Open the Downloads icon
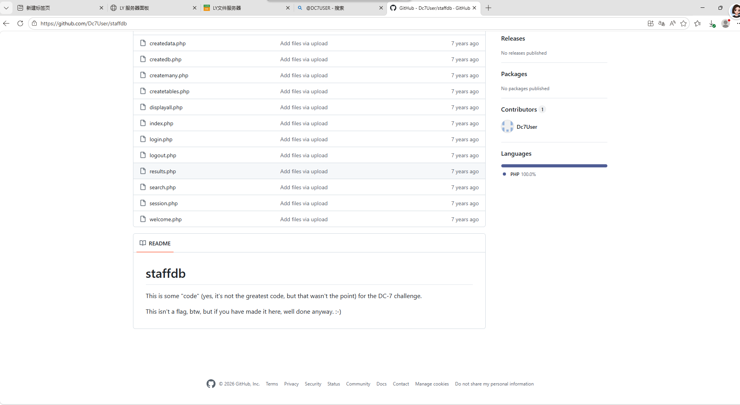This screenshot has height=405, width=740. [712, 23]
